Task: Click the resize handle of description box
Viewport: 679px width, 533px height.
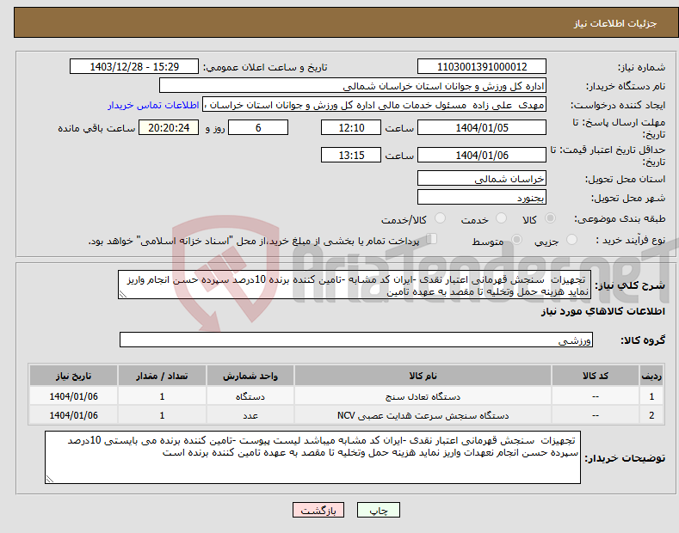Action: (123, 294)
